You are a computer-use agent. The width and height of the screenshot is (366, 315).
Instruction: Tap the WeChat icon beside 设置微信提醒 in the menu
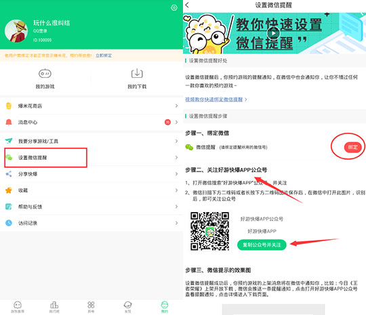(x=9, y=157)
